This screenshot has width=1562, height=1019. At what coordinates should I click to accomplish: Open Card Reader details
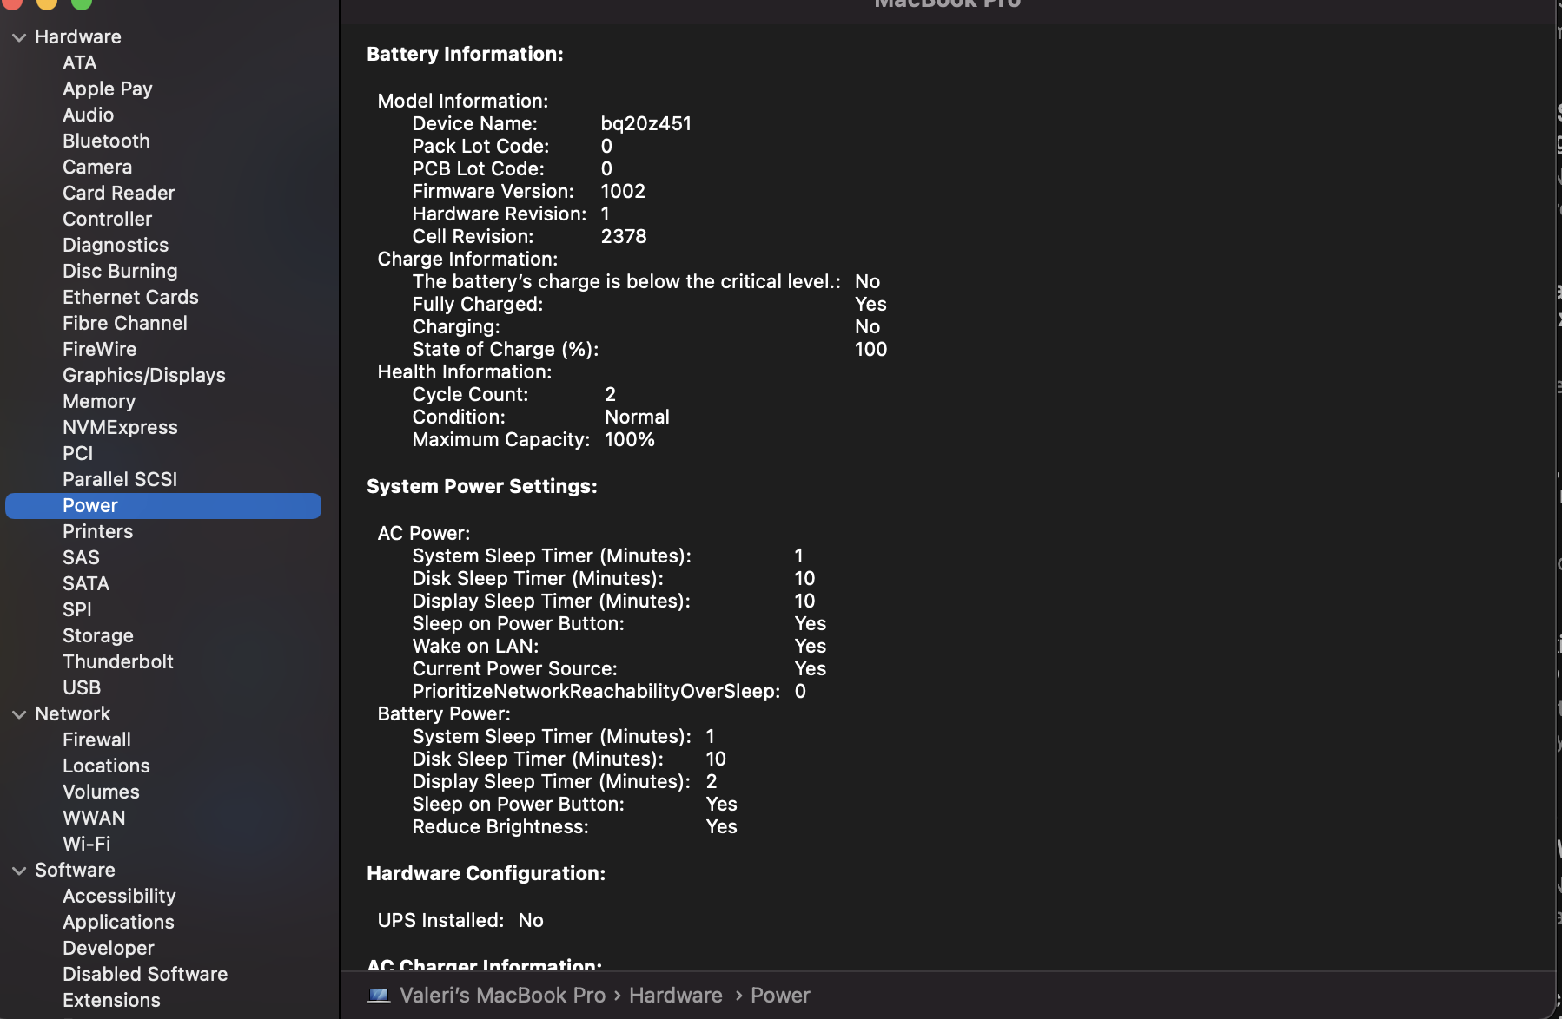(x=119, y=193)
